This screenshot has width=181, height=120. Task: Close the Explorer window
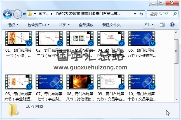(x=172, y=3)
